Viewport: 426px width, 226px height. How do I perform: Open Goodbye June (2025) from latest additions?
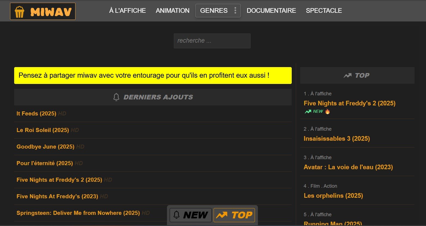tap(45, 147)
